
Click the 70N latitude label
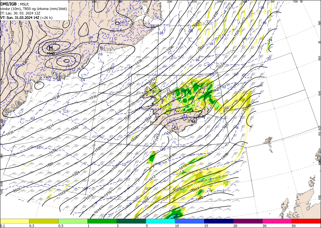click(x=295, y=2)
